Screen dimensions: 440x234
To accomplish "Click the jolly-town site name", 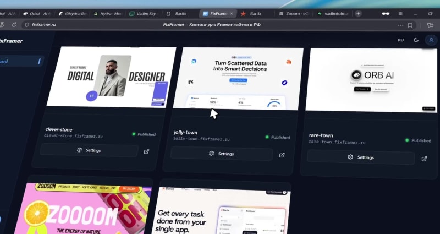I will (185, 132).
